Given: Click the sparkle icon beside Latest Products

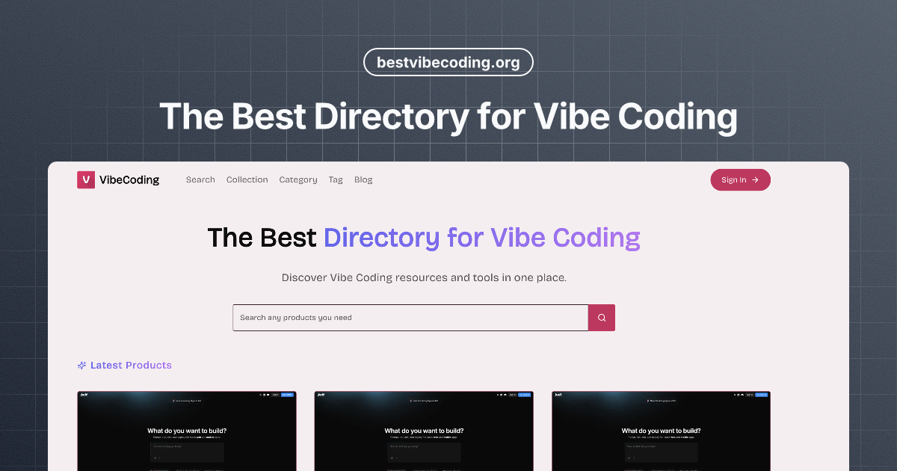Looking at the screenshot, I should pos(81,365).
